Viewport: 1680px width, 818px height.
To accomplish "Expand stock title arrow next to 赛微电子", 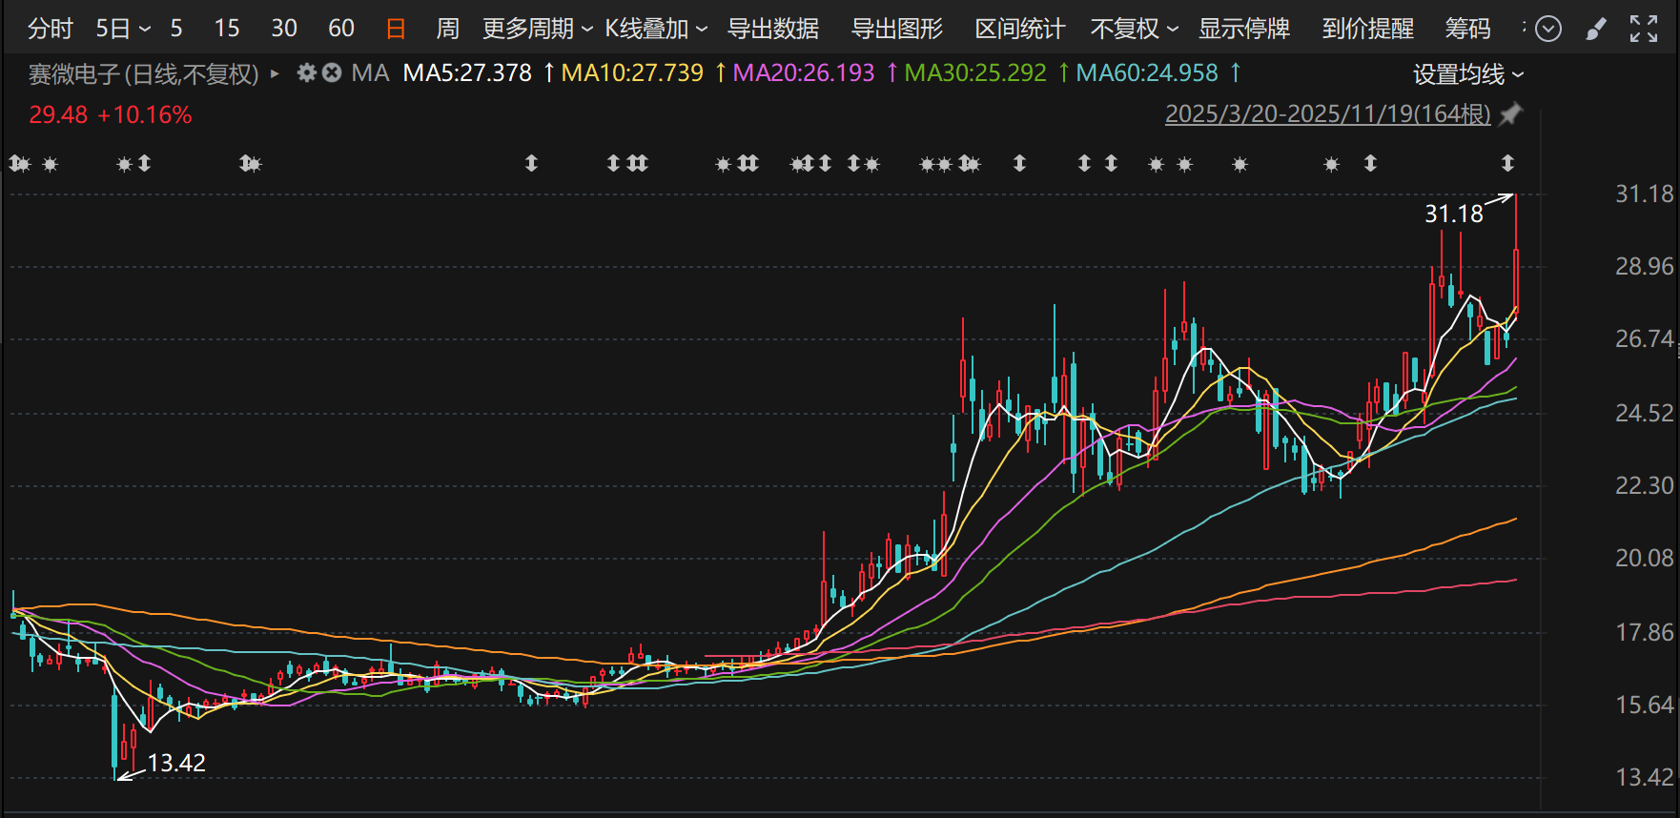I will pos(275,73).
